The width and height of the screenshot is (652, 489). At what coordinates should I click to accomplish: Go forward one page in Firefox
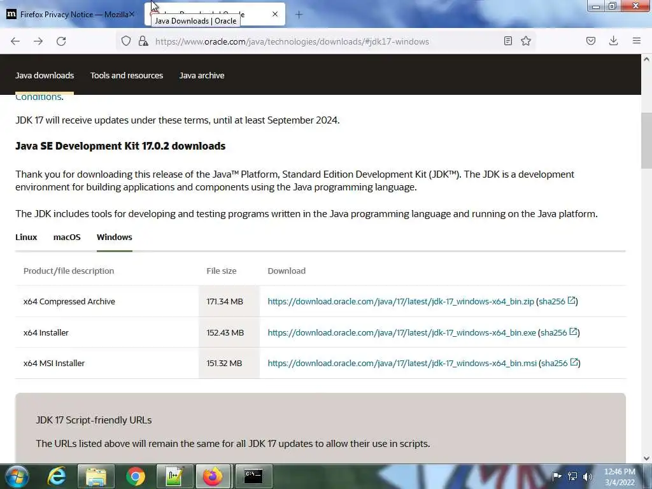click(38, 41)
